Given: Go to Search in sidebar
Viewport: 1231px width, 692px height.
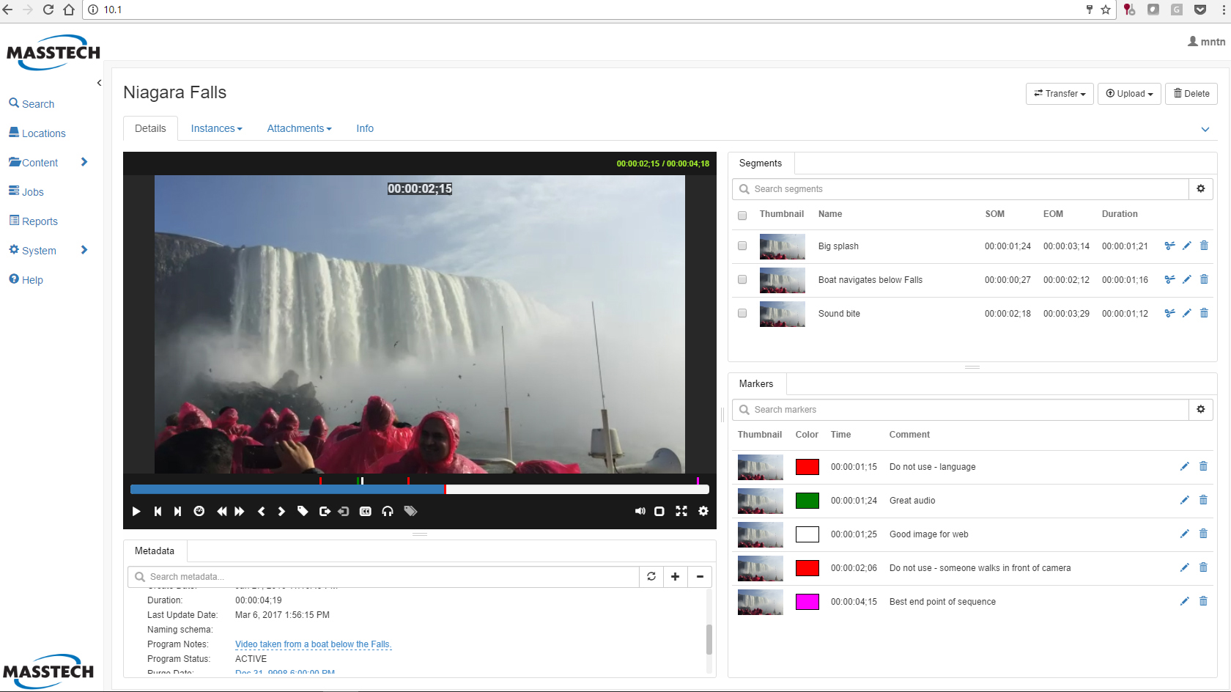Looking at the screenshot, I should [x=32, y=104].
